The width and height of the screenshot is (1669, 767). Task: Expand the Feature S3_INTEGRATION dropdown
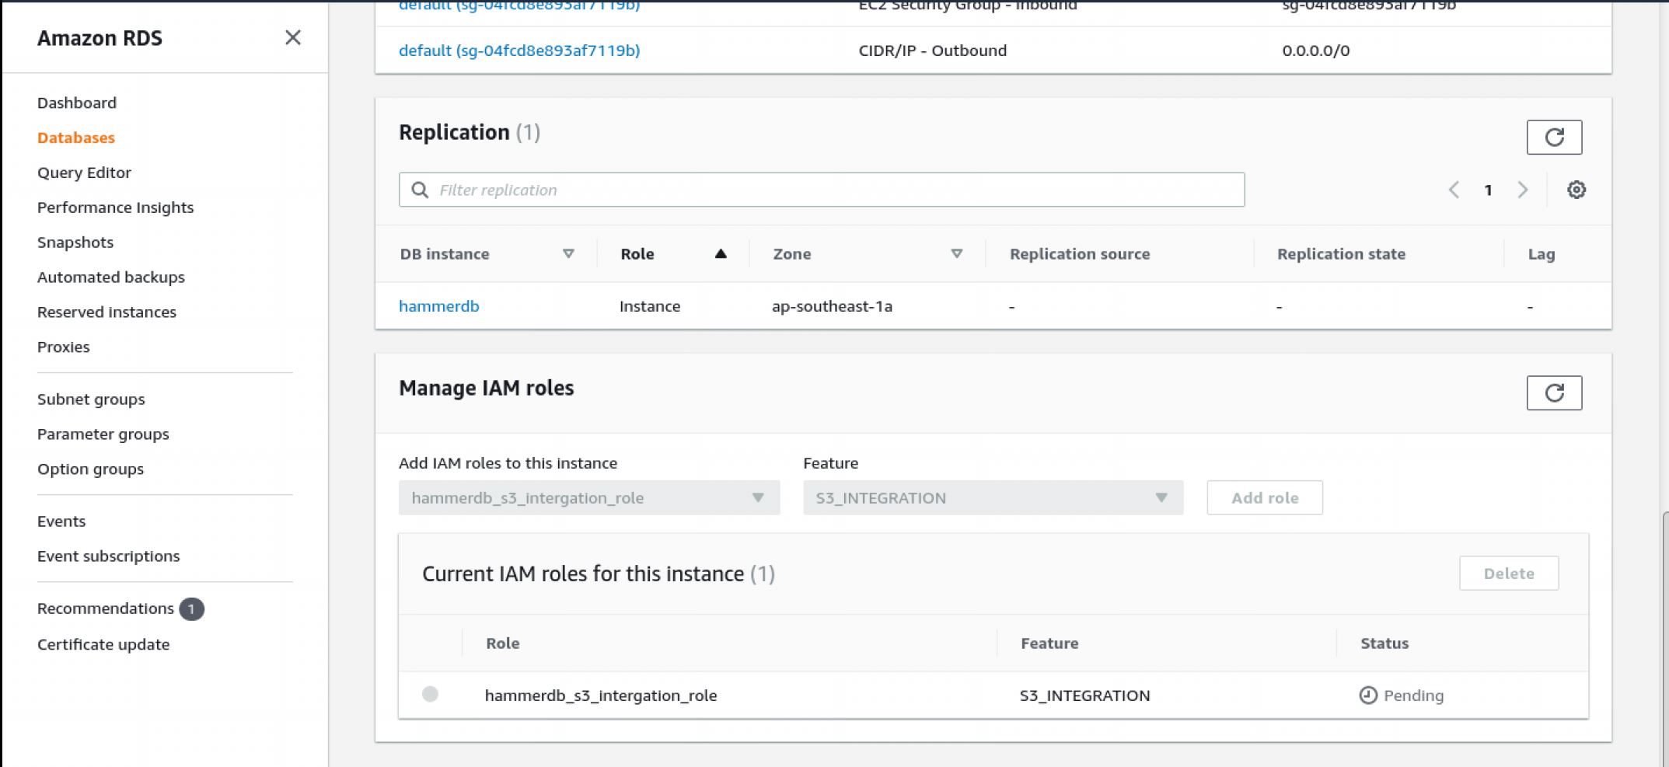[993, 498]
